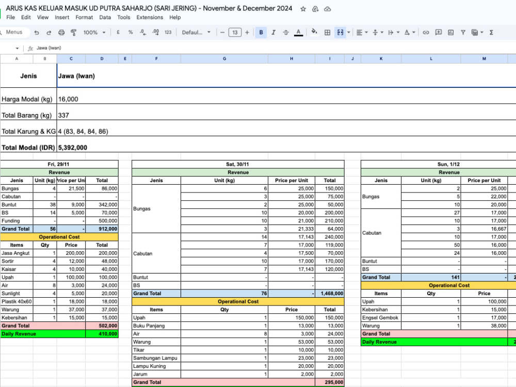Open the Extensions menu
This screenshot has height=387, width=516.
coord(150,17)
